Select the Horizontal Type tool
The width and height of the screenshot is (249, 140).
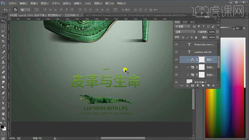[3, 98]
